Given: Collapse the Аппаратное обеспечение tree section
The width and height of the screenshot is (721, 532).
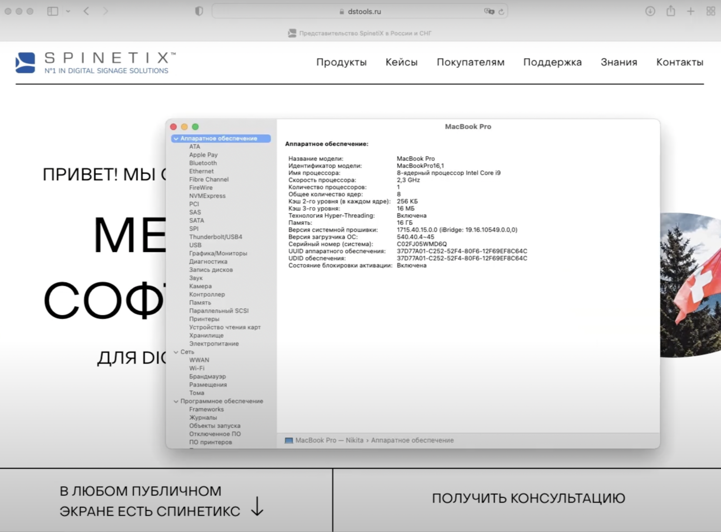Looking at the screenshot, I should click(x=176, y=139).
